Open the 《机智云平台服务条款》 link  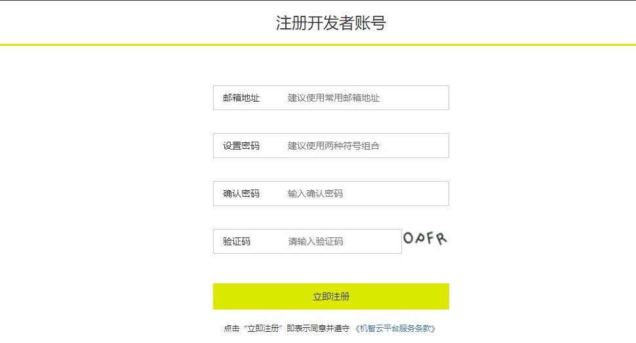click(395, 329)
